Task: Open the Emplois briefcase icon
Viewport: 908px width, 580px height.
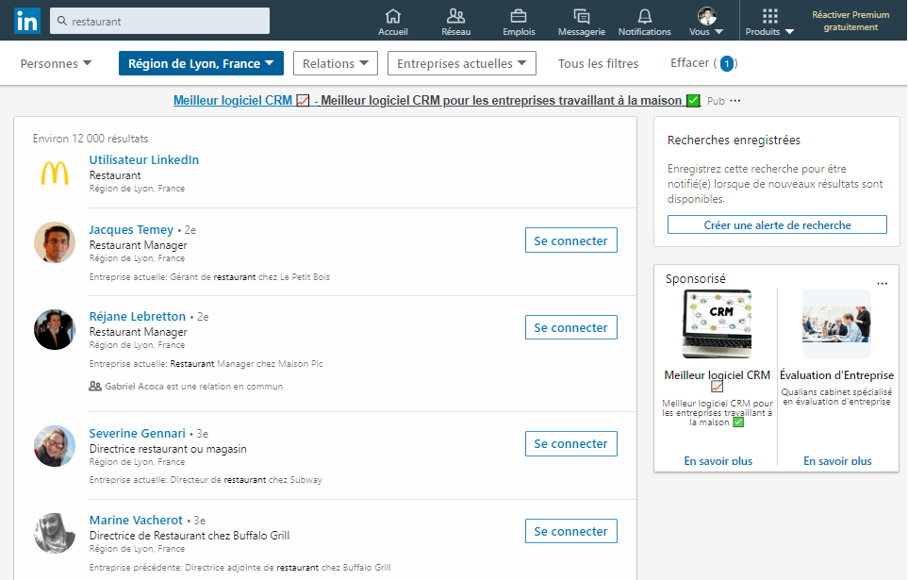Action: 519,16
